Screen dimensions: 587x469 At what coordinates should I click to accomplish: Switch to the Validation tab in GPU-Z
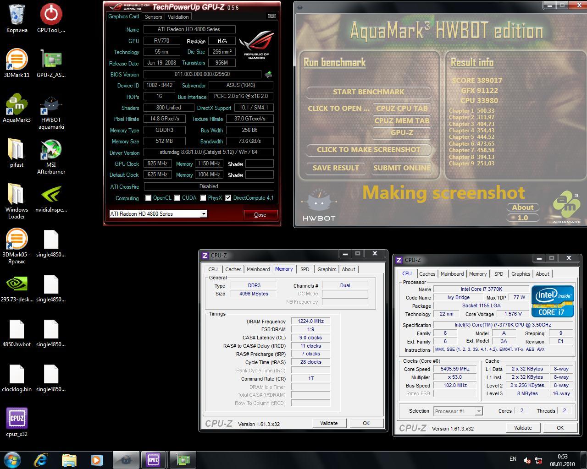(178, 16)
